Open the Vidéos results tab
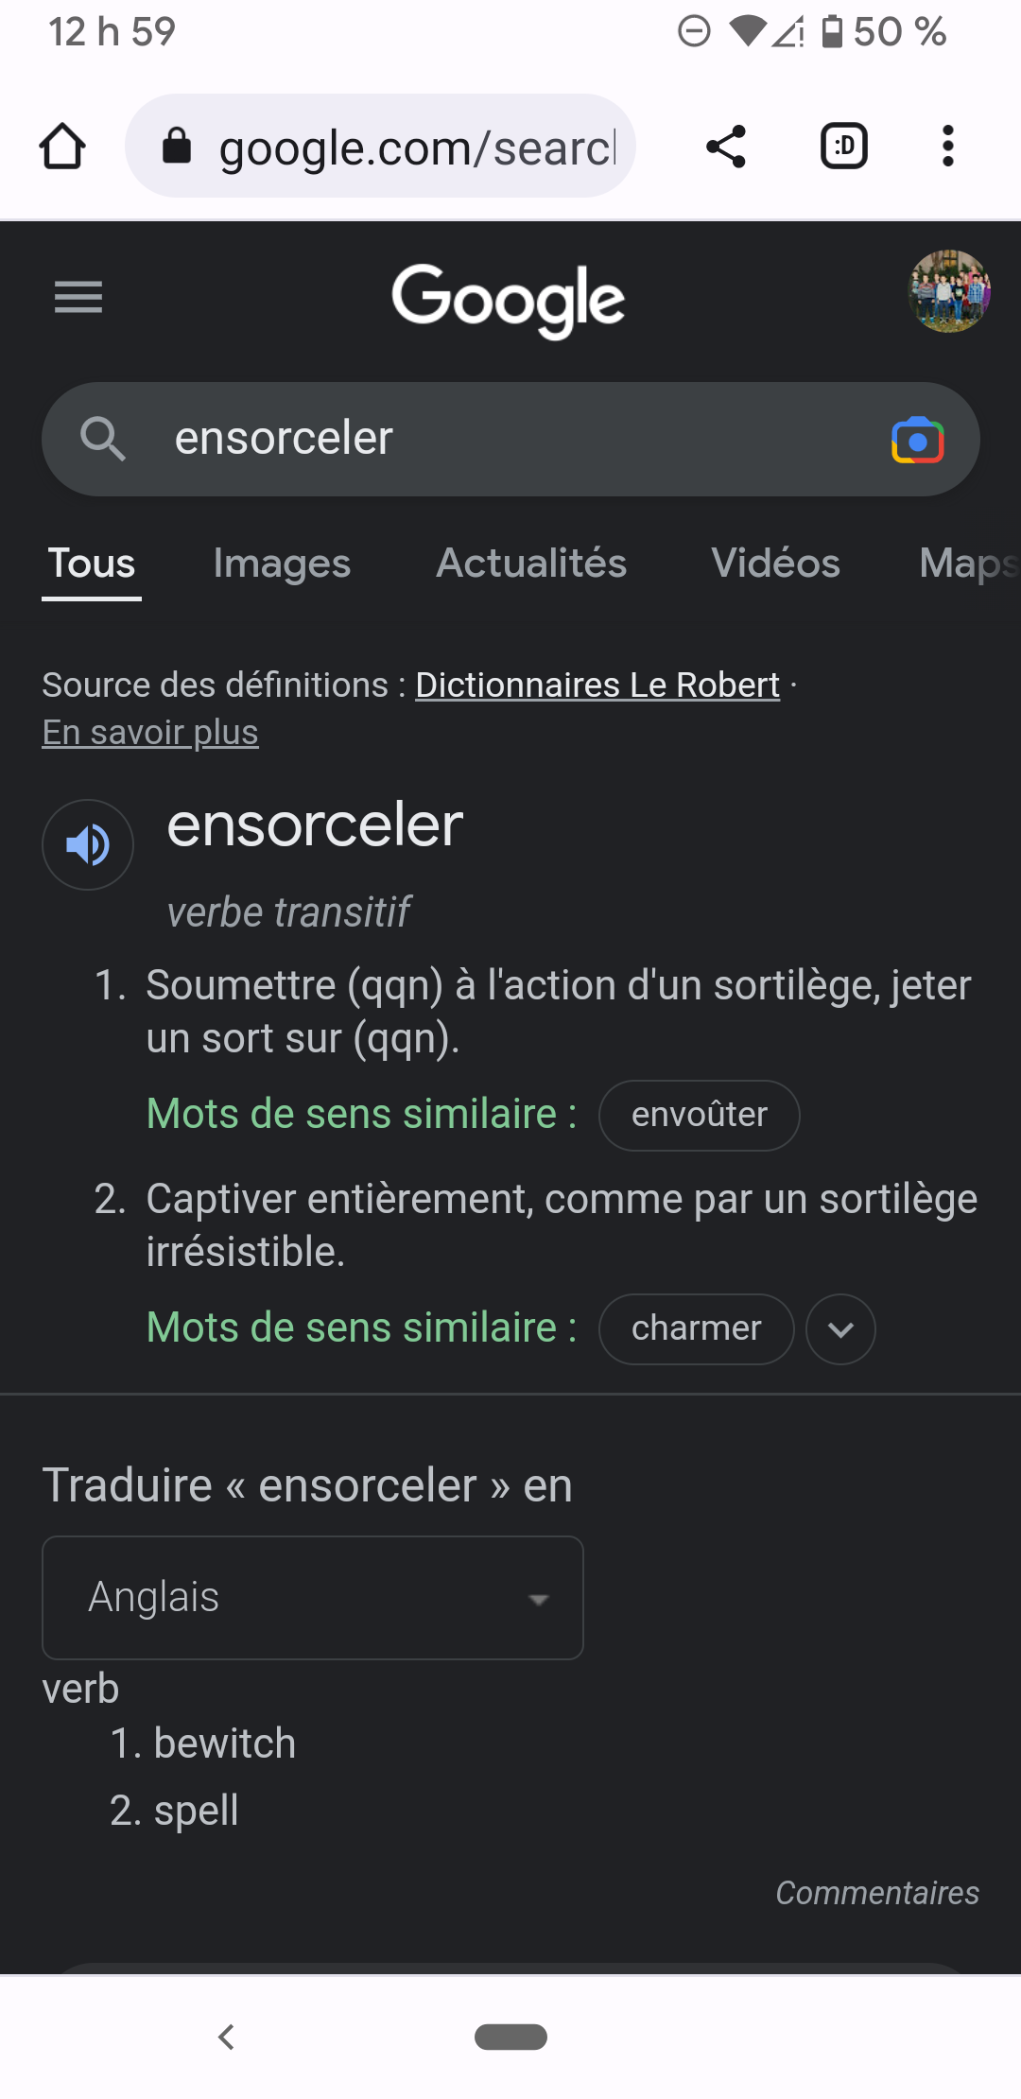The width and height of the screenshot is (1021, 2099). [775, 564]
